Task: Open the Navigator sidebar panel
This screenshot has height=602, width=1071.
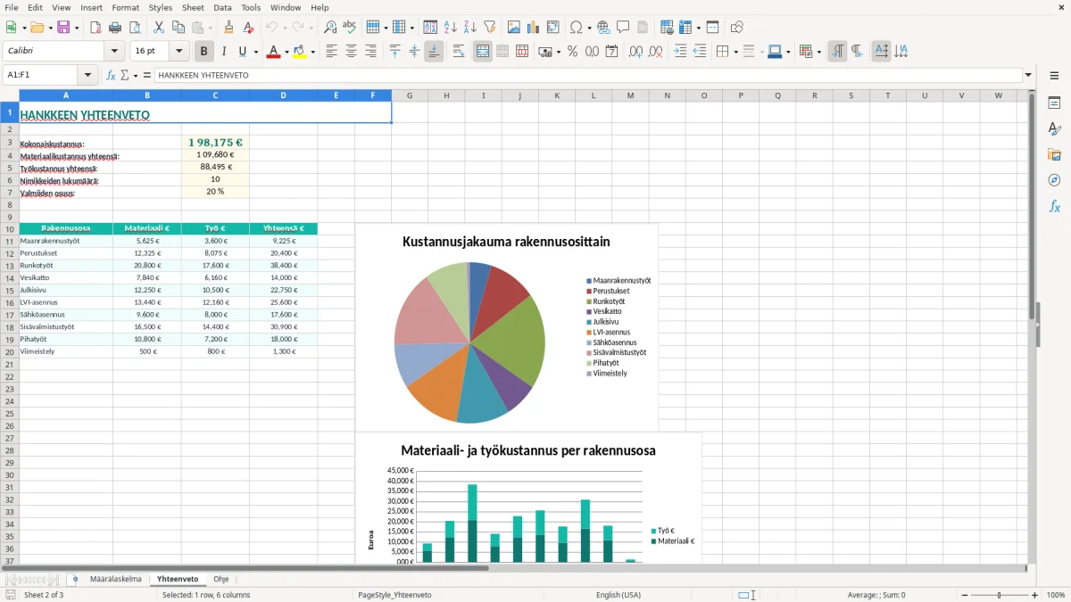Action: coord(1054,180)
